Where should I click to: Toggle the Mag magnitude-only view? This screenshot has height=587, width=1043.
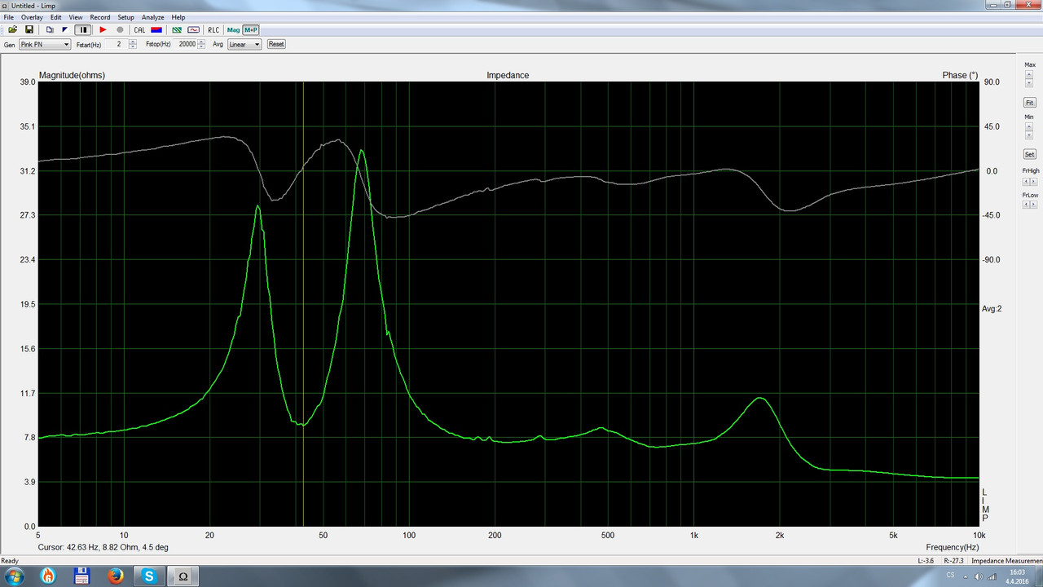233,29
